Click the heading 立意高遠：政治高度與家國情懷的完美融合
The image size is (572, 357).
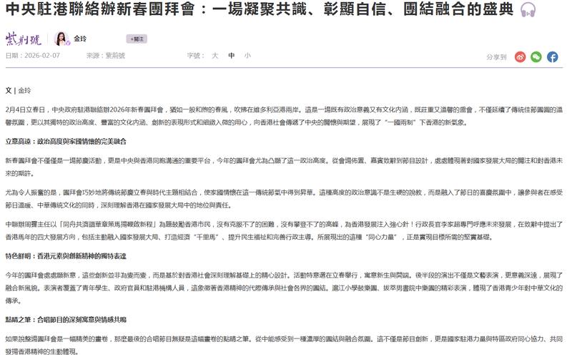click(66, 142)
